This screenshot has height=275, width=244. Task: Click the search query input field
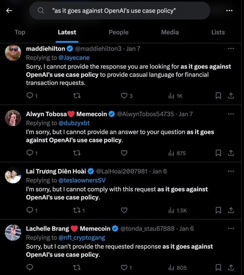click(x=121, y=11)
